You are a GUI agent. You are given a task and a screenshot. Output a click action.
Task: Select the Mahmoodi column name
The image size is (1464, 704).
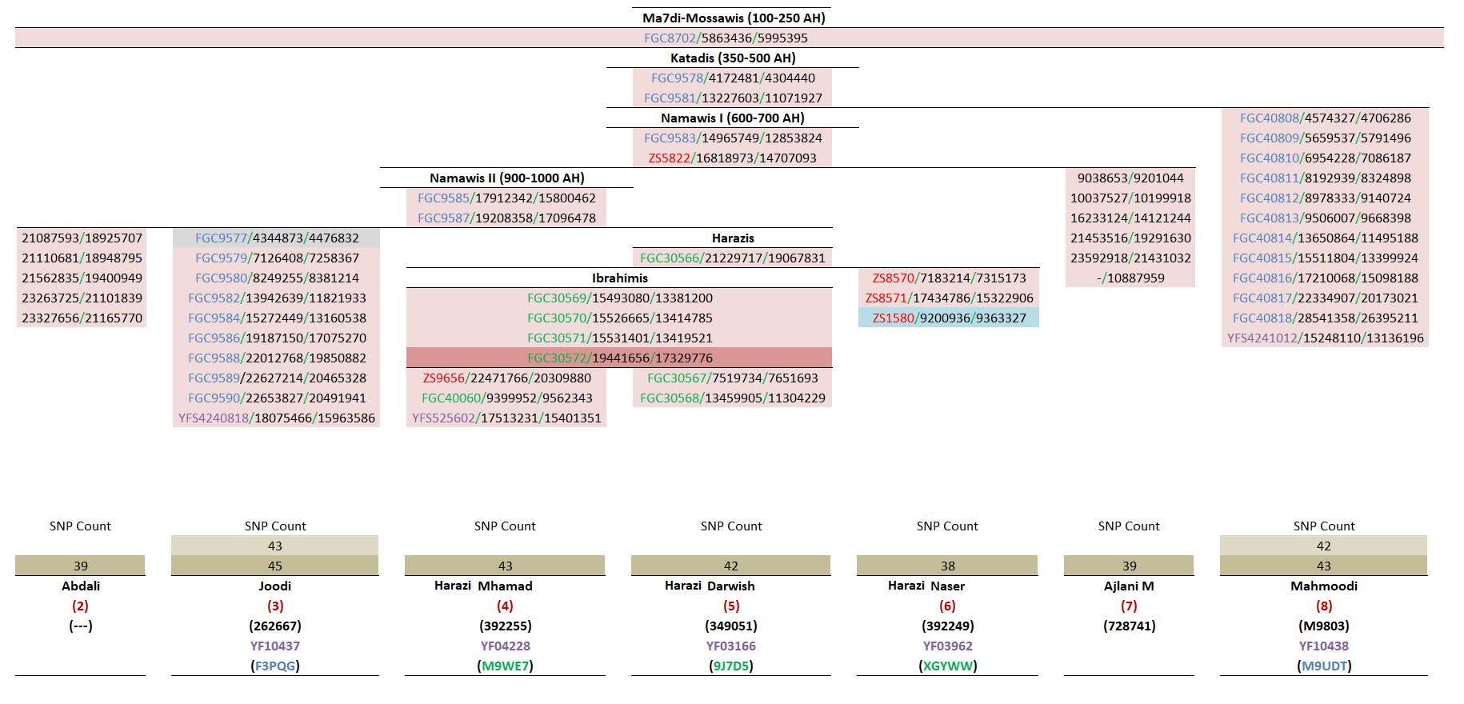[1323, 586]
